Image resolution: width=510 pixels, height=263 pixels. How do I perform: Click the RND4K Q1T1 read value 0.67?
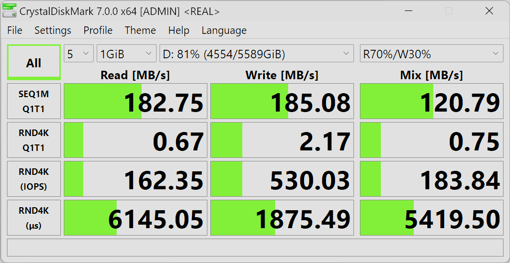click(x=136, y=140)
